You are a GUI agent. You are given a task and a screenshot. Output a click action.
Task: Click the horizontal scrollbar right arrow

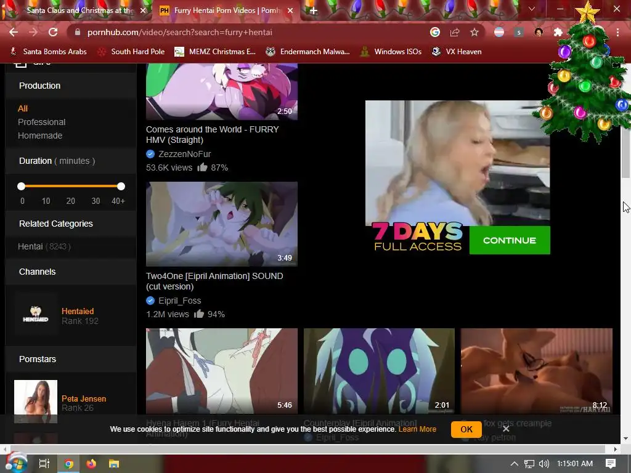coord(616,449)
